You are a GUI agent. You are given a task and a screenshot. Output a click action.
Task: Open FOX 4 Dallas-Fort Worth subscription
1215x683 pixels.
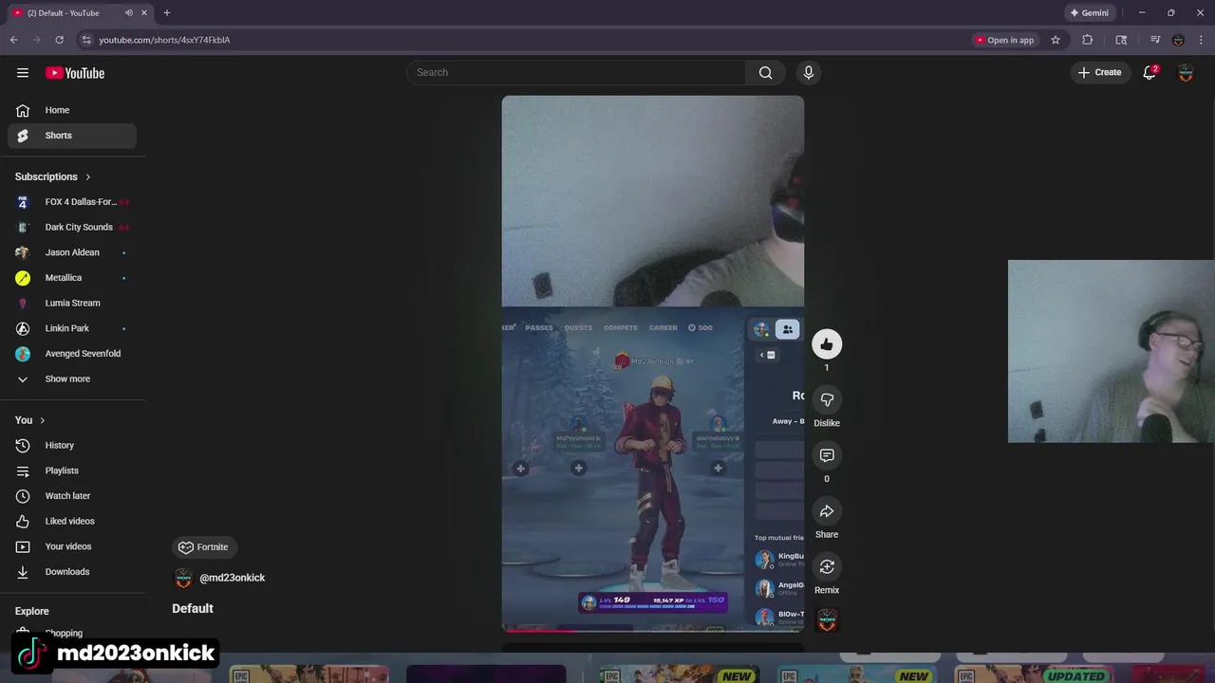(x=72, y=202)
